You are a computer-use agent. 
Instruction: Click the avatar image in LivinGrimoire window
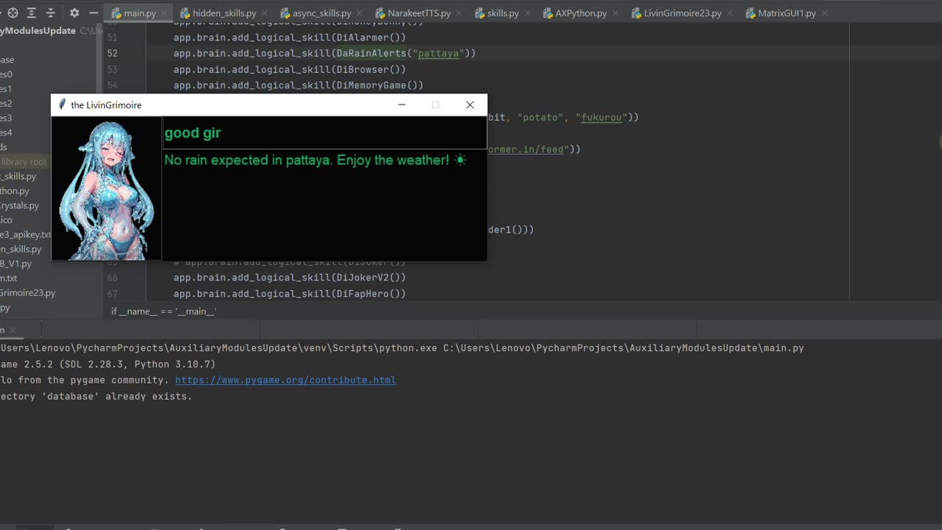pos(107,188)
